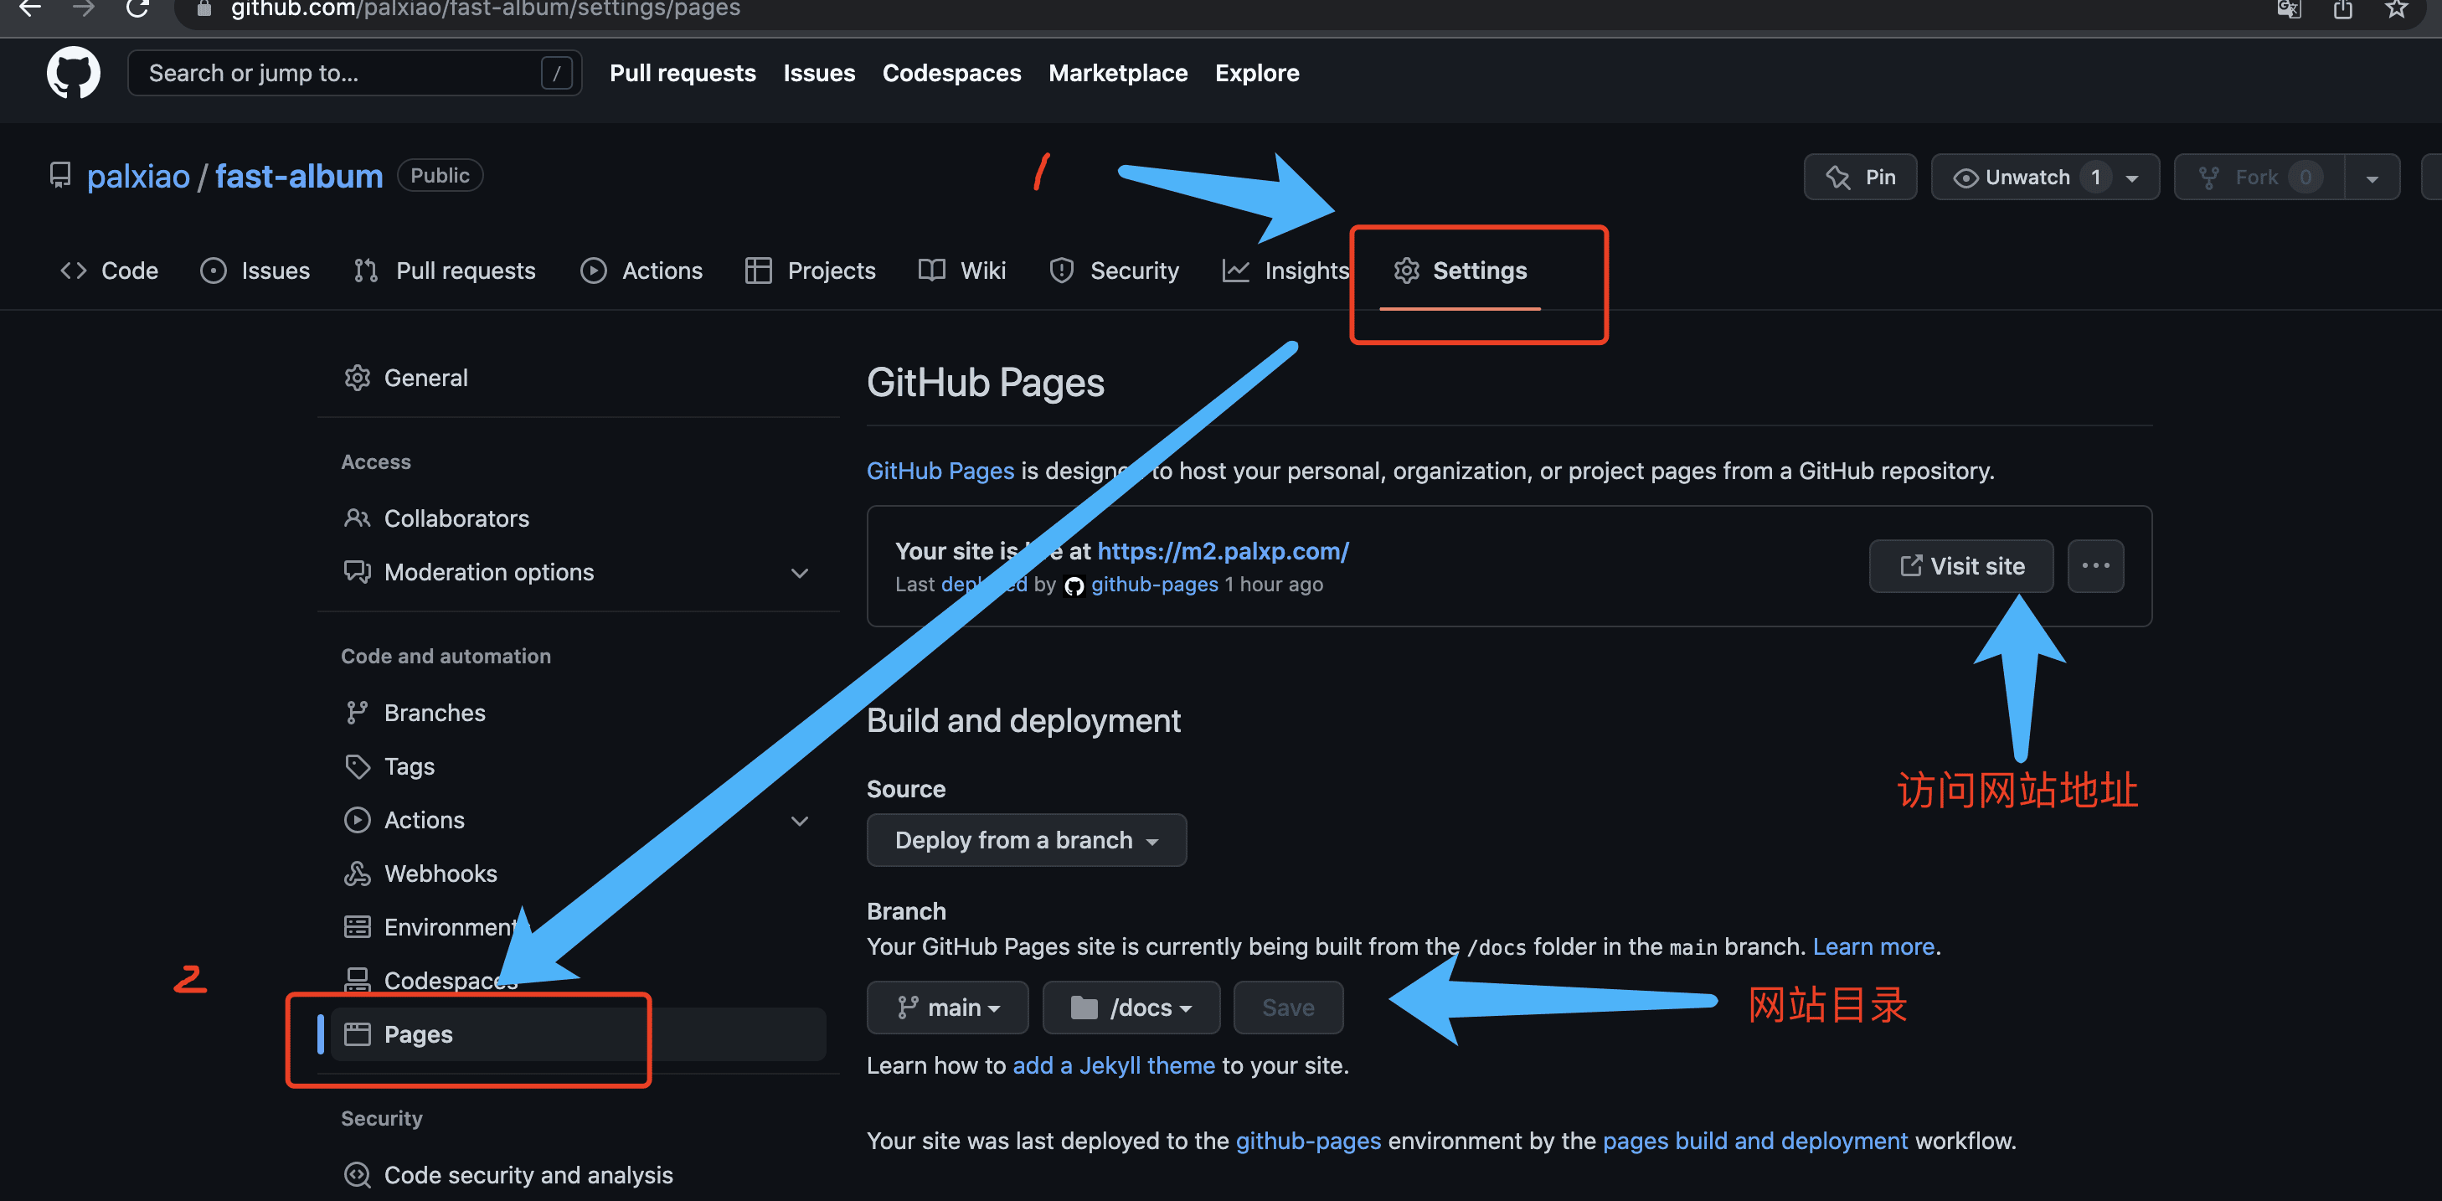Click the add a Jekyll theme link
2442x1201 pixels.
1114,1066
